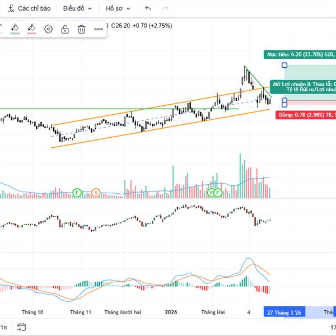The width and height of the screenshot is (336, 336).
Task: Open the go-to-date calendar icon
Action: pyautogui.click(x=21, y=327)
